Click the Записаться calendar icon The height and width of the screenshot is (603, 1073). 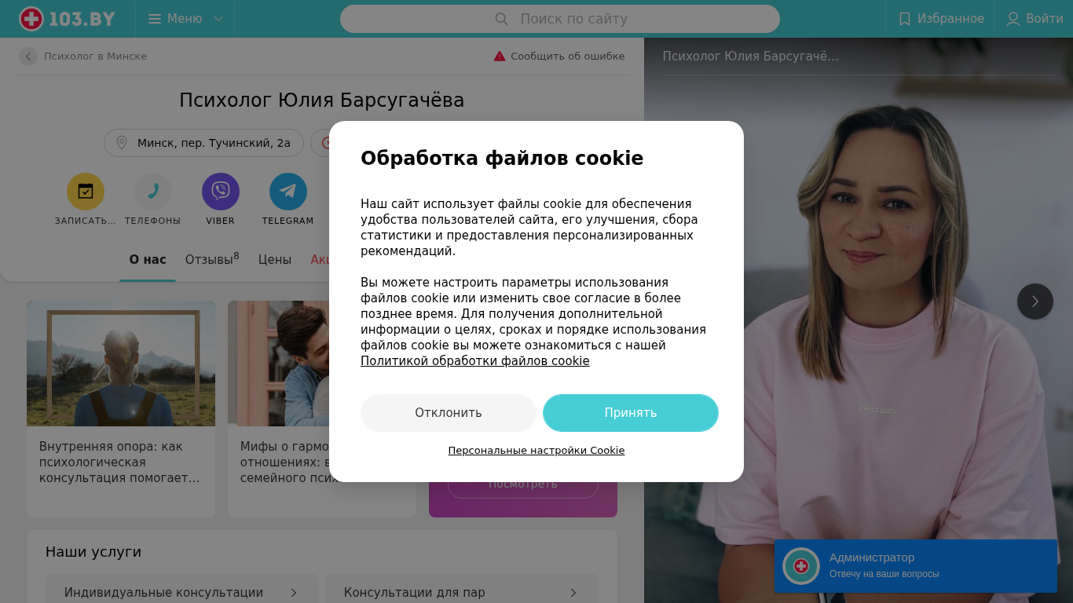86,192
